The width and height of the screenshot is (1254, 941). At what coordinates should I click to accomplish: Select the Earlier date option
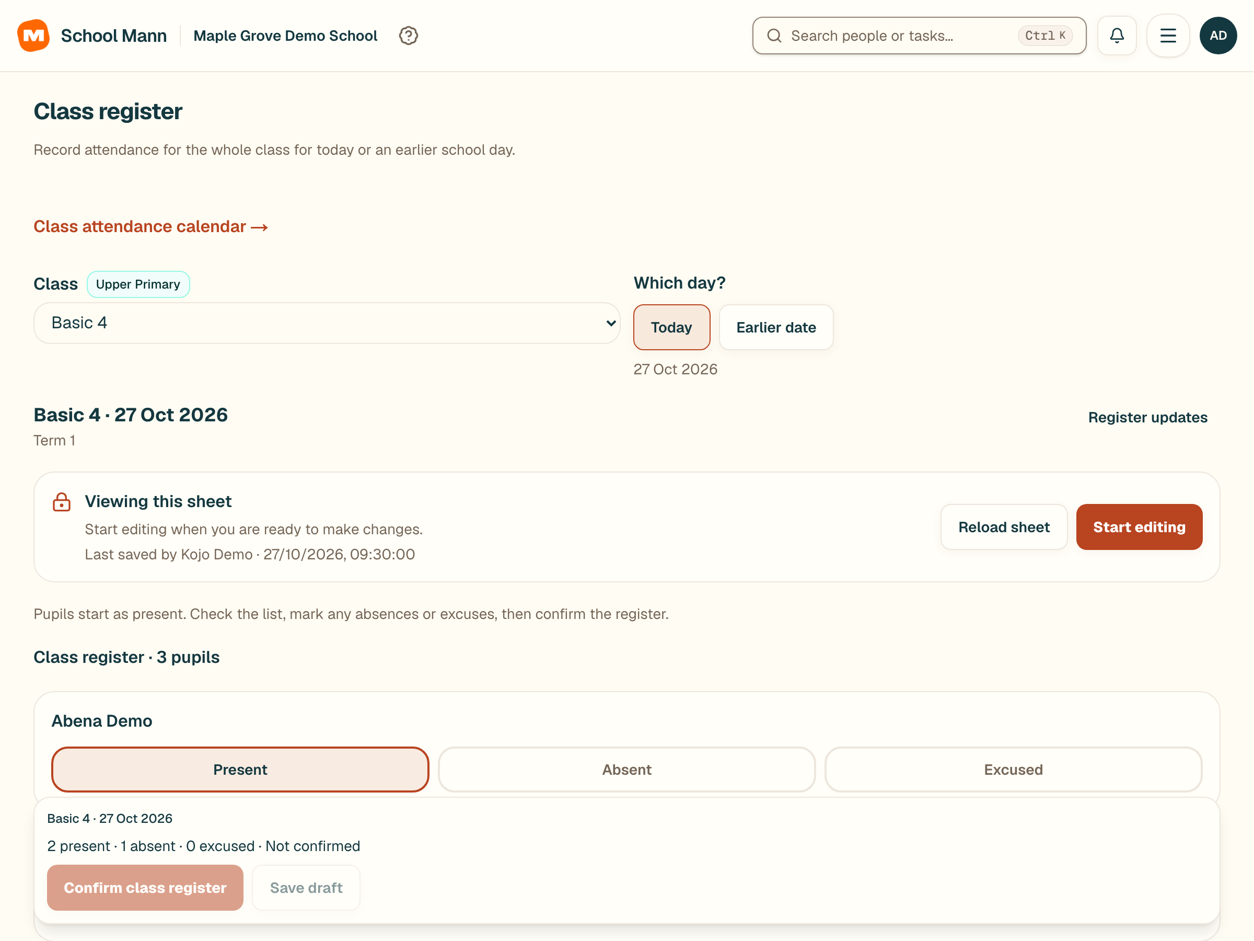click(x=775, y=327)
